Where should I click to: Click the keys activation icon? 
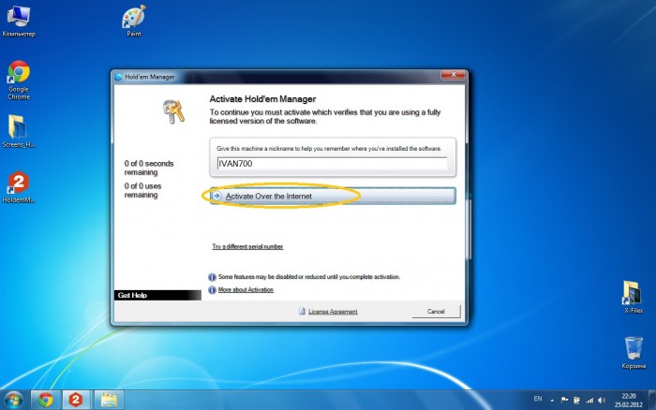[x=173, y=111]
